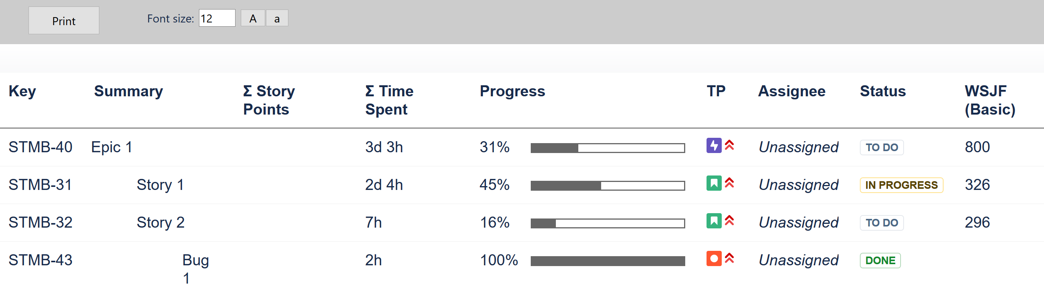Click the Story 1 progress bar at 45%
This screenshot has width=1044, height=295.
(607, 186)
